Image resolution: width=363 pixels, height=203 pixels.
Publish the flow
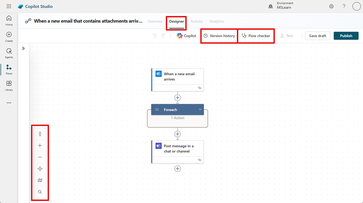(x=346, y=36)
